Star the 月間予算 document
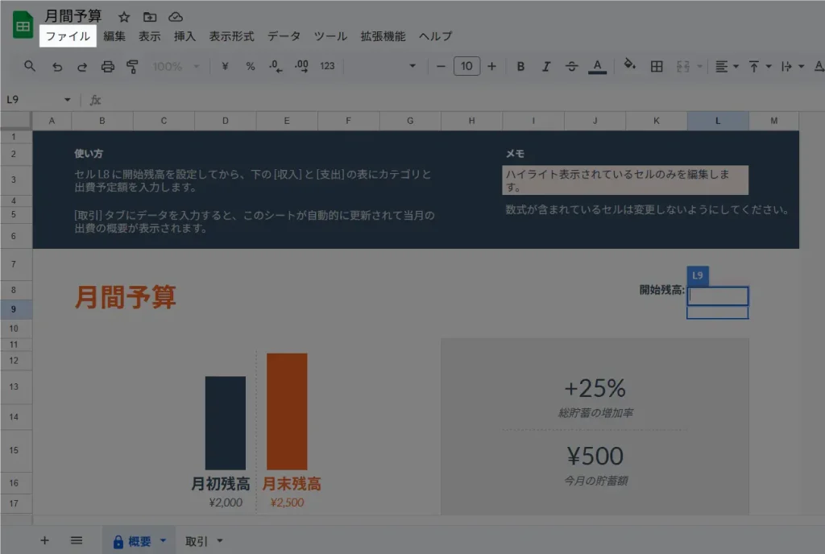Screen dimensions: 825x554 [x=124, y=18]
